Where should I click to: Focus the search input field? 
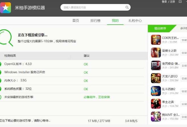[96, 7]
